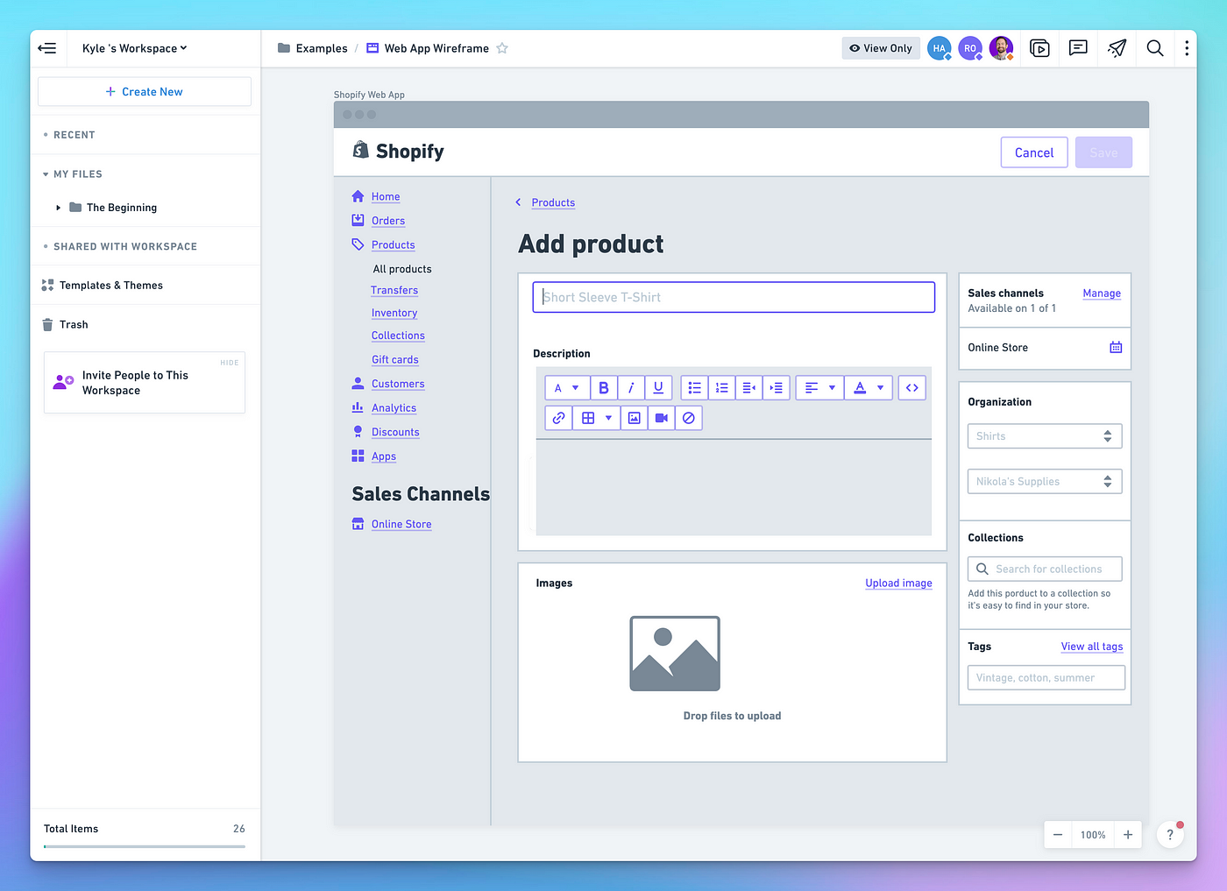Open Analytics in Shopify nav
Viewport: 1227px width, 891px height.
tap(394, 408)
